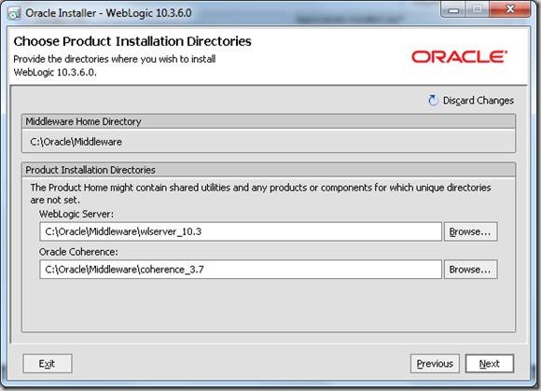The height and width of the screenshot is (391, 541).
Task: Click the Product Installation Directories header
Action: tap(269, 170)
